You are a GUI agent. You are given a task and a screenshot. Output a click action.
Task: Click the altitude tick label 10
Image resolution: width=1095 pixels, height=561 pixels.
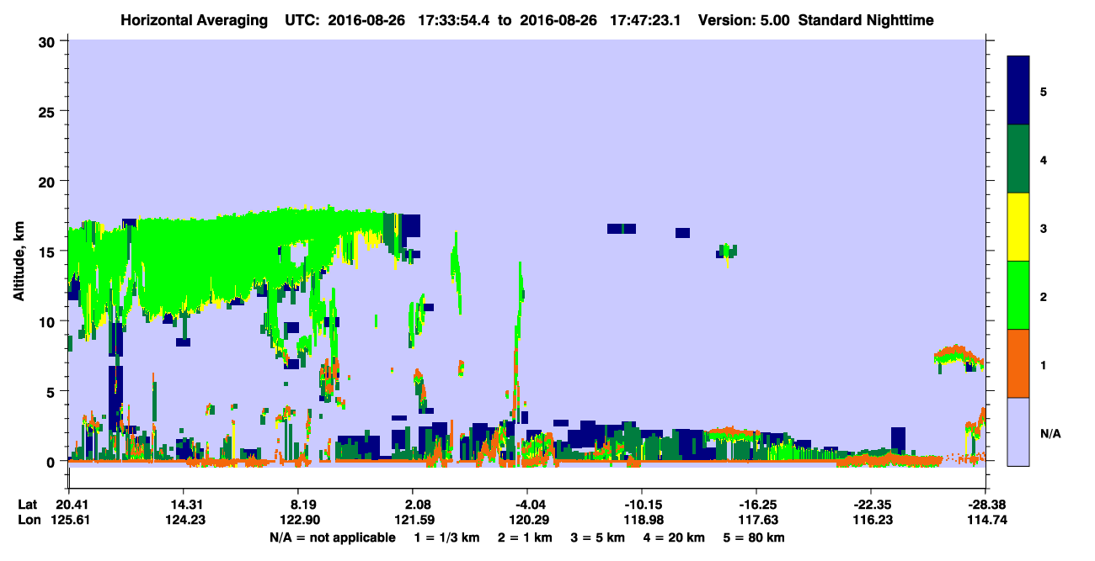pos(49,321)
